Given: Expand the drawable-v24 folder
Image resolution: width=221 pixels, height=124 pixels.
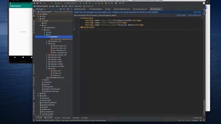Looking at the screenshot, I should tap(47, 41).
